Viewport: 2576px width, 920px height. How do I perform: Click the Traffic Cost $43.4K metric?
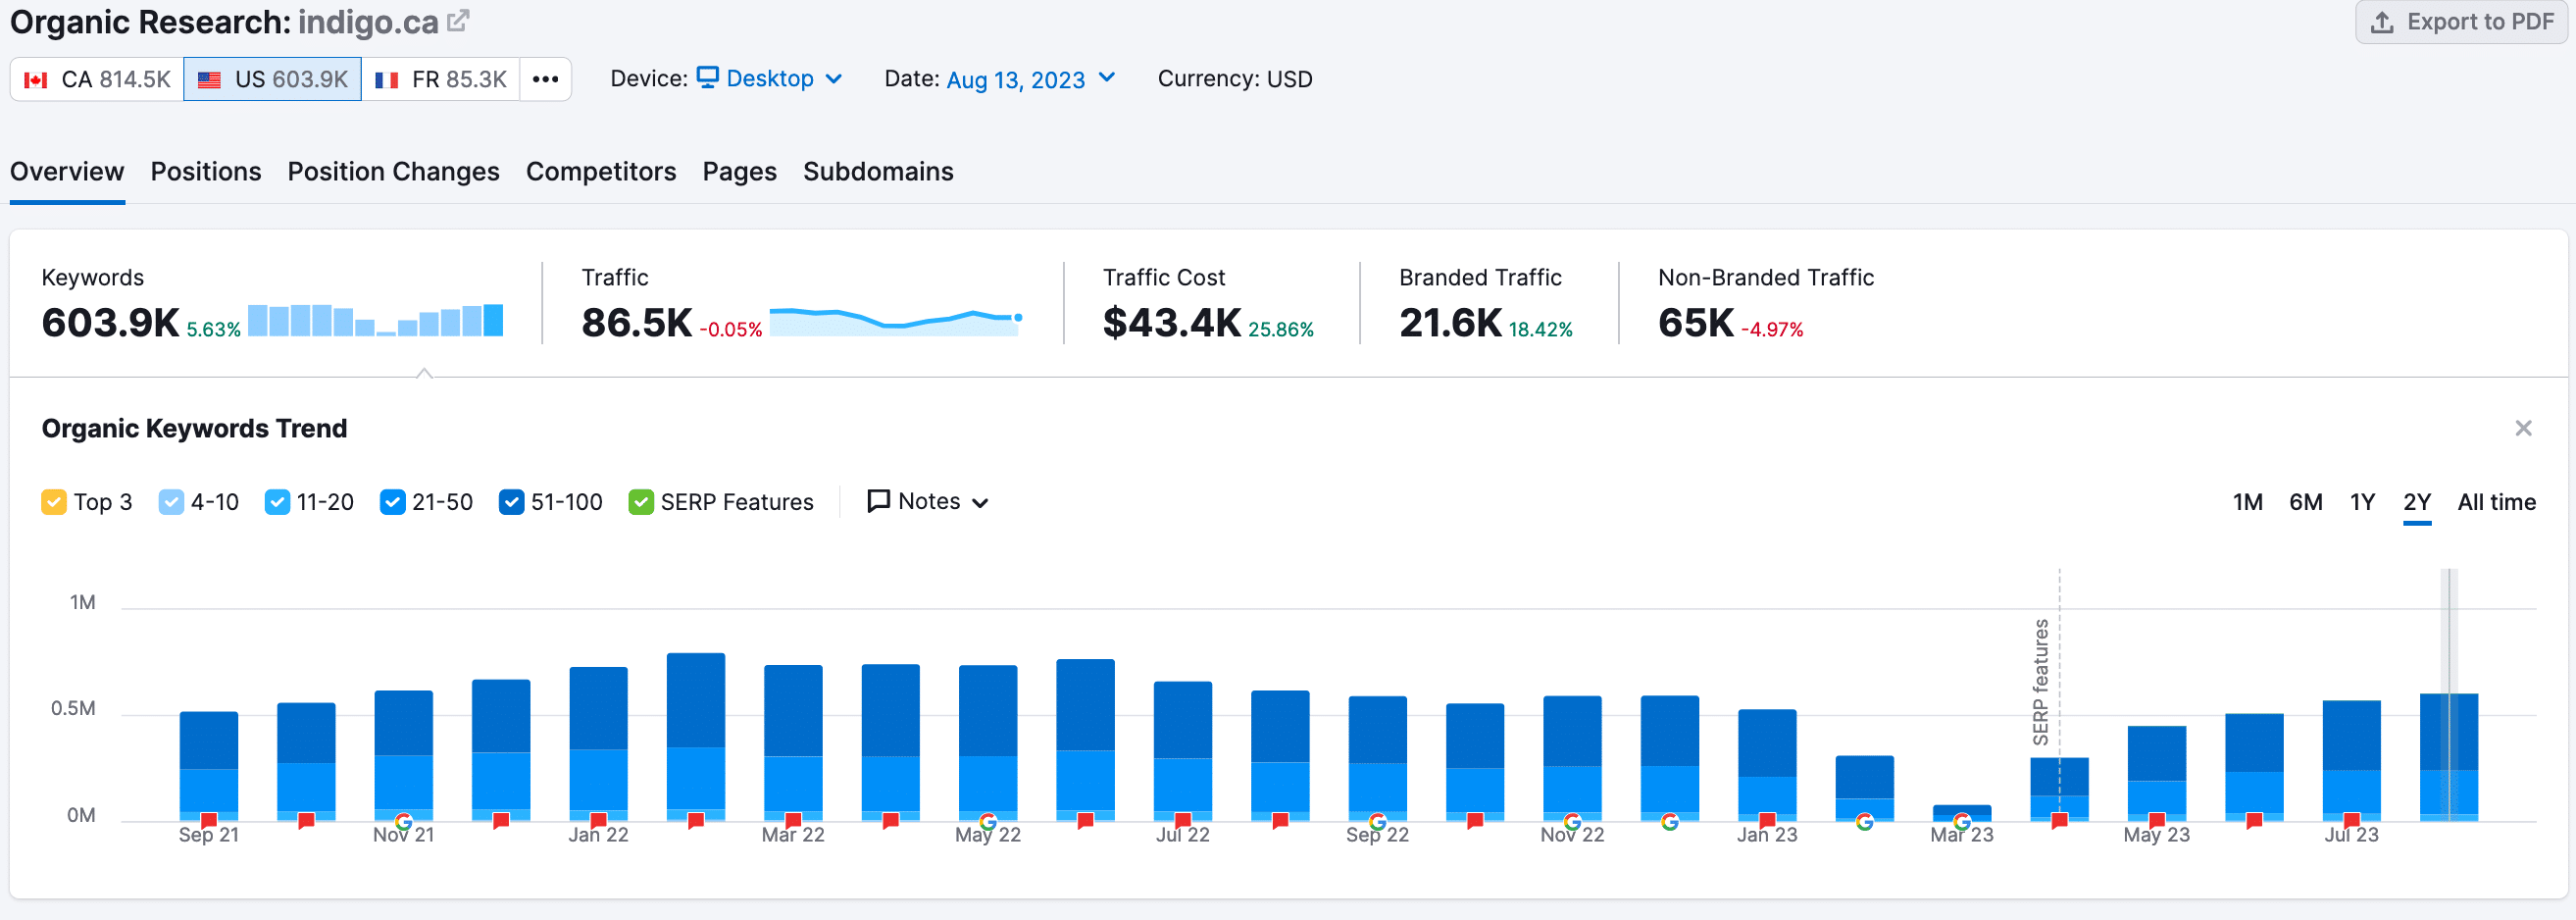pyautogui.click(x=1172, y=322)
